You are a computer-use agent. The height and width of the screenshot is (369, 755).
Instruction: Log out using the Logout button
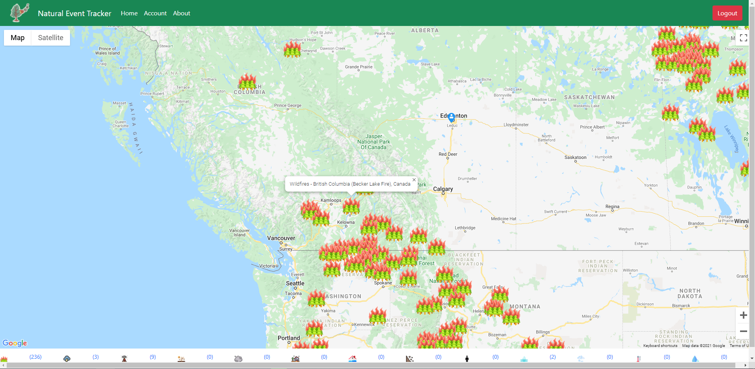[727, 13]
